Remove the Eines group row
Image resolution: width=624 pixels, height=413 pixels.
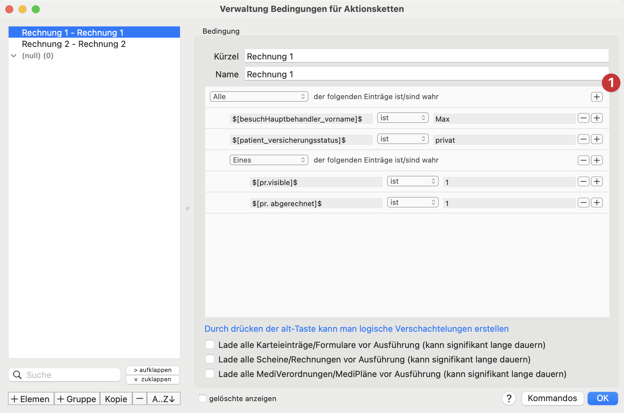coord(583,160)
